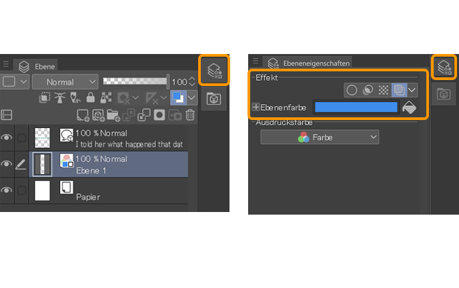Select the Ebeneneigenschaften tab

[x=308, y=63]
